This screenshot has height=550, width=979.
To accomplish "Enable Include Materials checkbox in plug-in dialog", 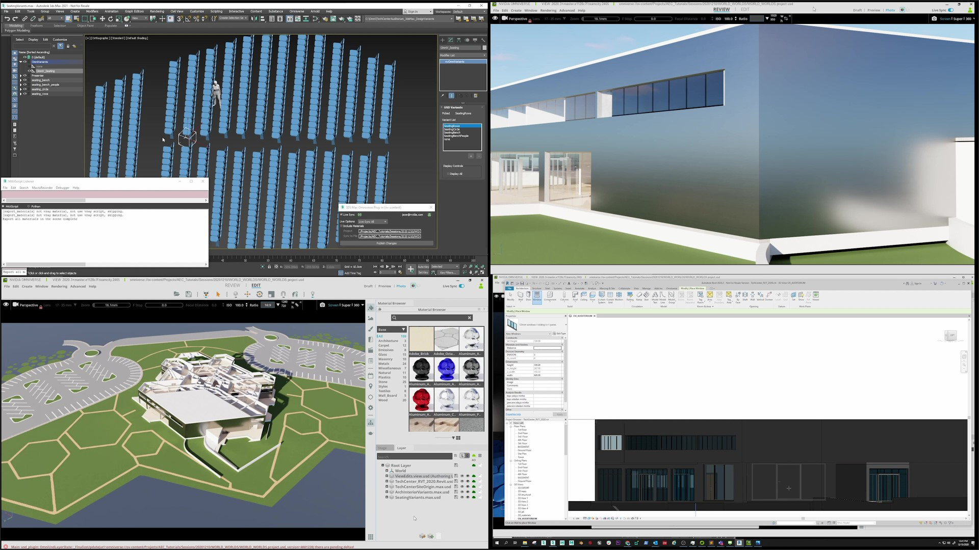I will (x=342, y=226).
